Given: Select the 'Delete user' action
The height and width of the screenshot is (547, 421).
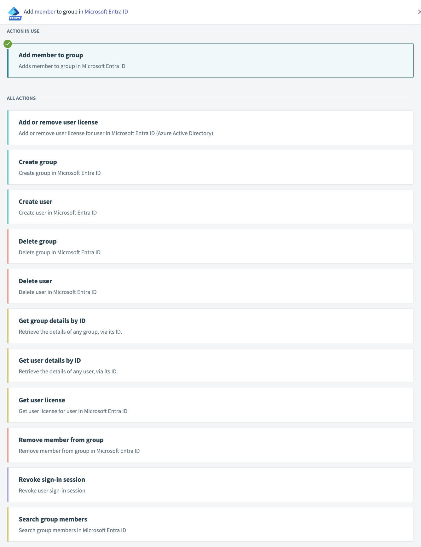Looking at the screenshot, I should (210, 286).
